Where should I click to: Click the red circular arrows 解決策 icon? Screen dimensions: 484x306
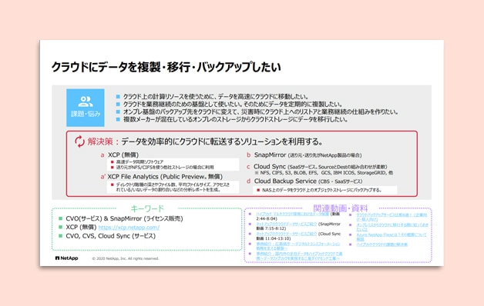coord(79,141)
